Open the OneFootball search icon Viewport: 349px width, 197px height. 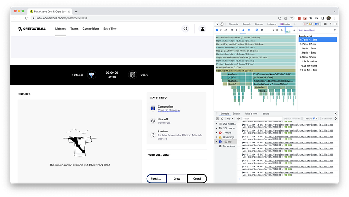[x=185, y=29]
